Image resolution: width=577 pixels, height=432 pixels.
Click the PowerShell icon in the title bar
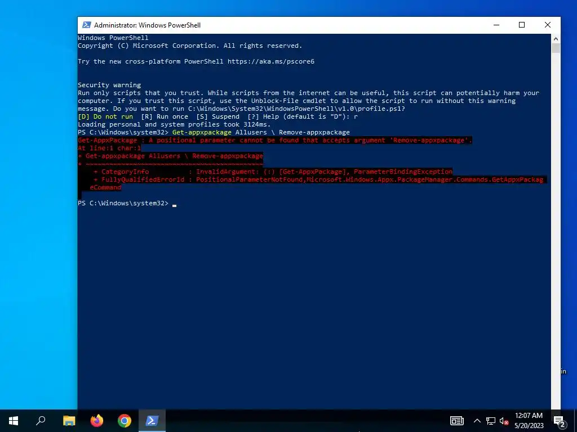click(x=86, y=25)
